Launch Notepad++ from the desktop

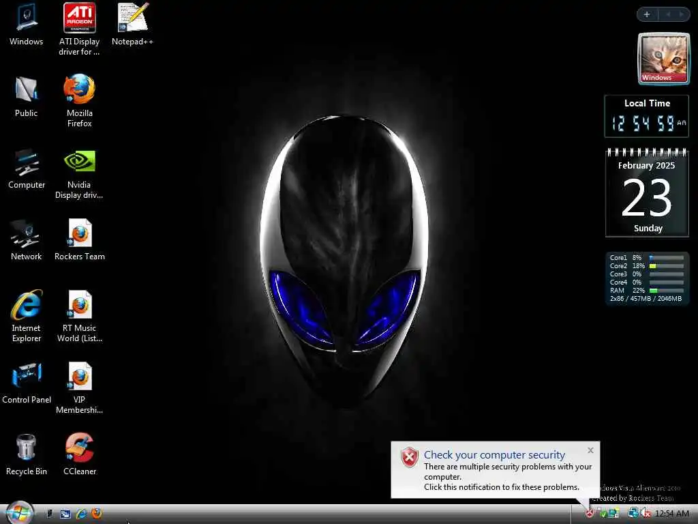tap(132, 25)
